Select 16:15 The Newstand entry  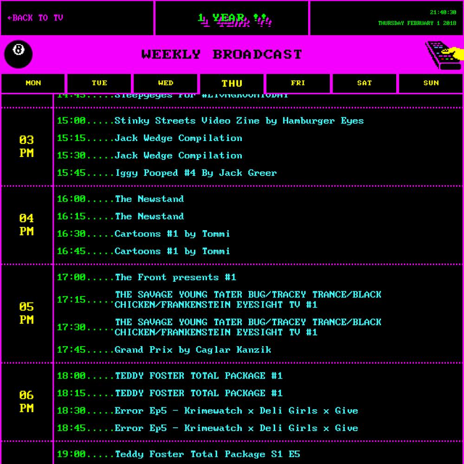[x=120, y=216]
